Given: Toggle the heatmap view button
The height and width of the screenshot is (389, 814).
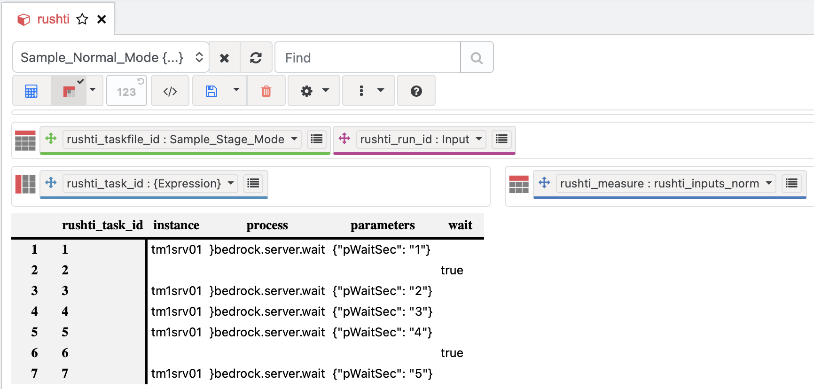Looking at the screenshot, I should (69, 91).
